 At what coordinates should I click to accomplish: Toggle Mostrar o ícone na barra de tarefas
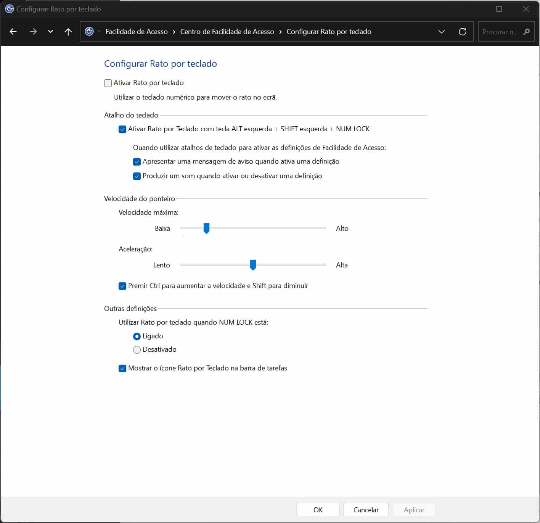122,369
